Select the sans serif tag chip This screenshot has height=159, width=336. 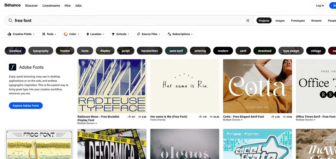pyautogui.click(x=176, y=51)
